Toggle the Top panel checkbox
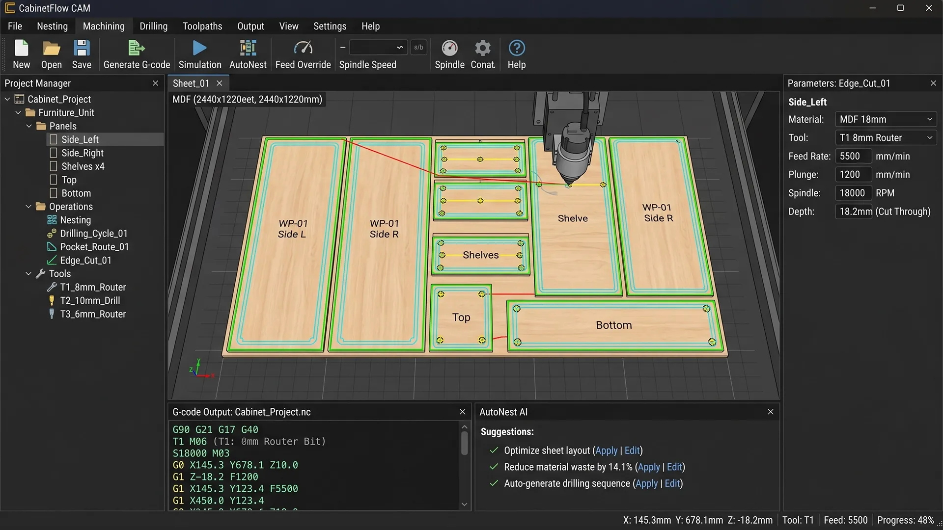Viewport: 943px width, 530px height. 54,180
